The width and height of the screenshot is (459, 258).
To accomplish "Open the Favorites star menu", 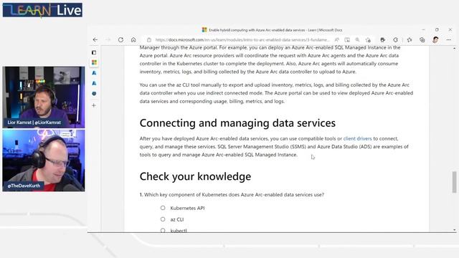I will tap(410, 40).
